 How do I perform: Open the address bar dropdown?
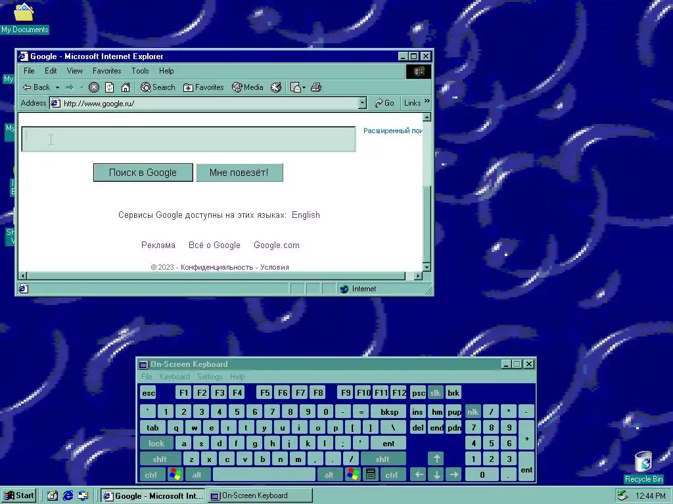click(362, 103)
